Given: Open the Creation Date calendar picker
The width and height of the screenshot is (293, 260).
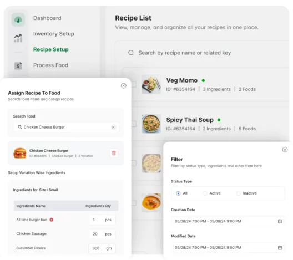Looking at the screenshot, I should (x=280, y=221).
